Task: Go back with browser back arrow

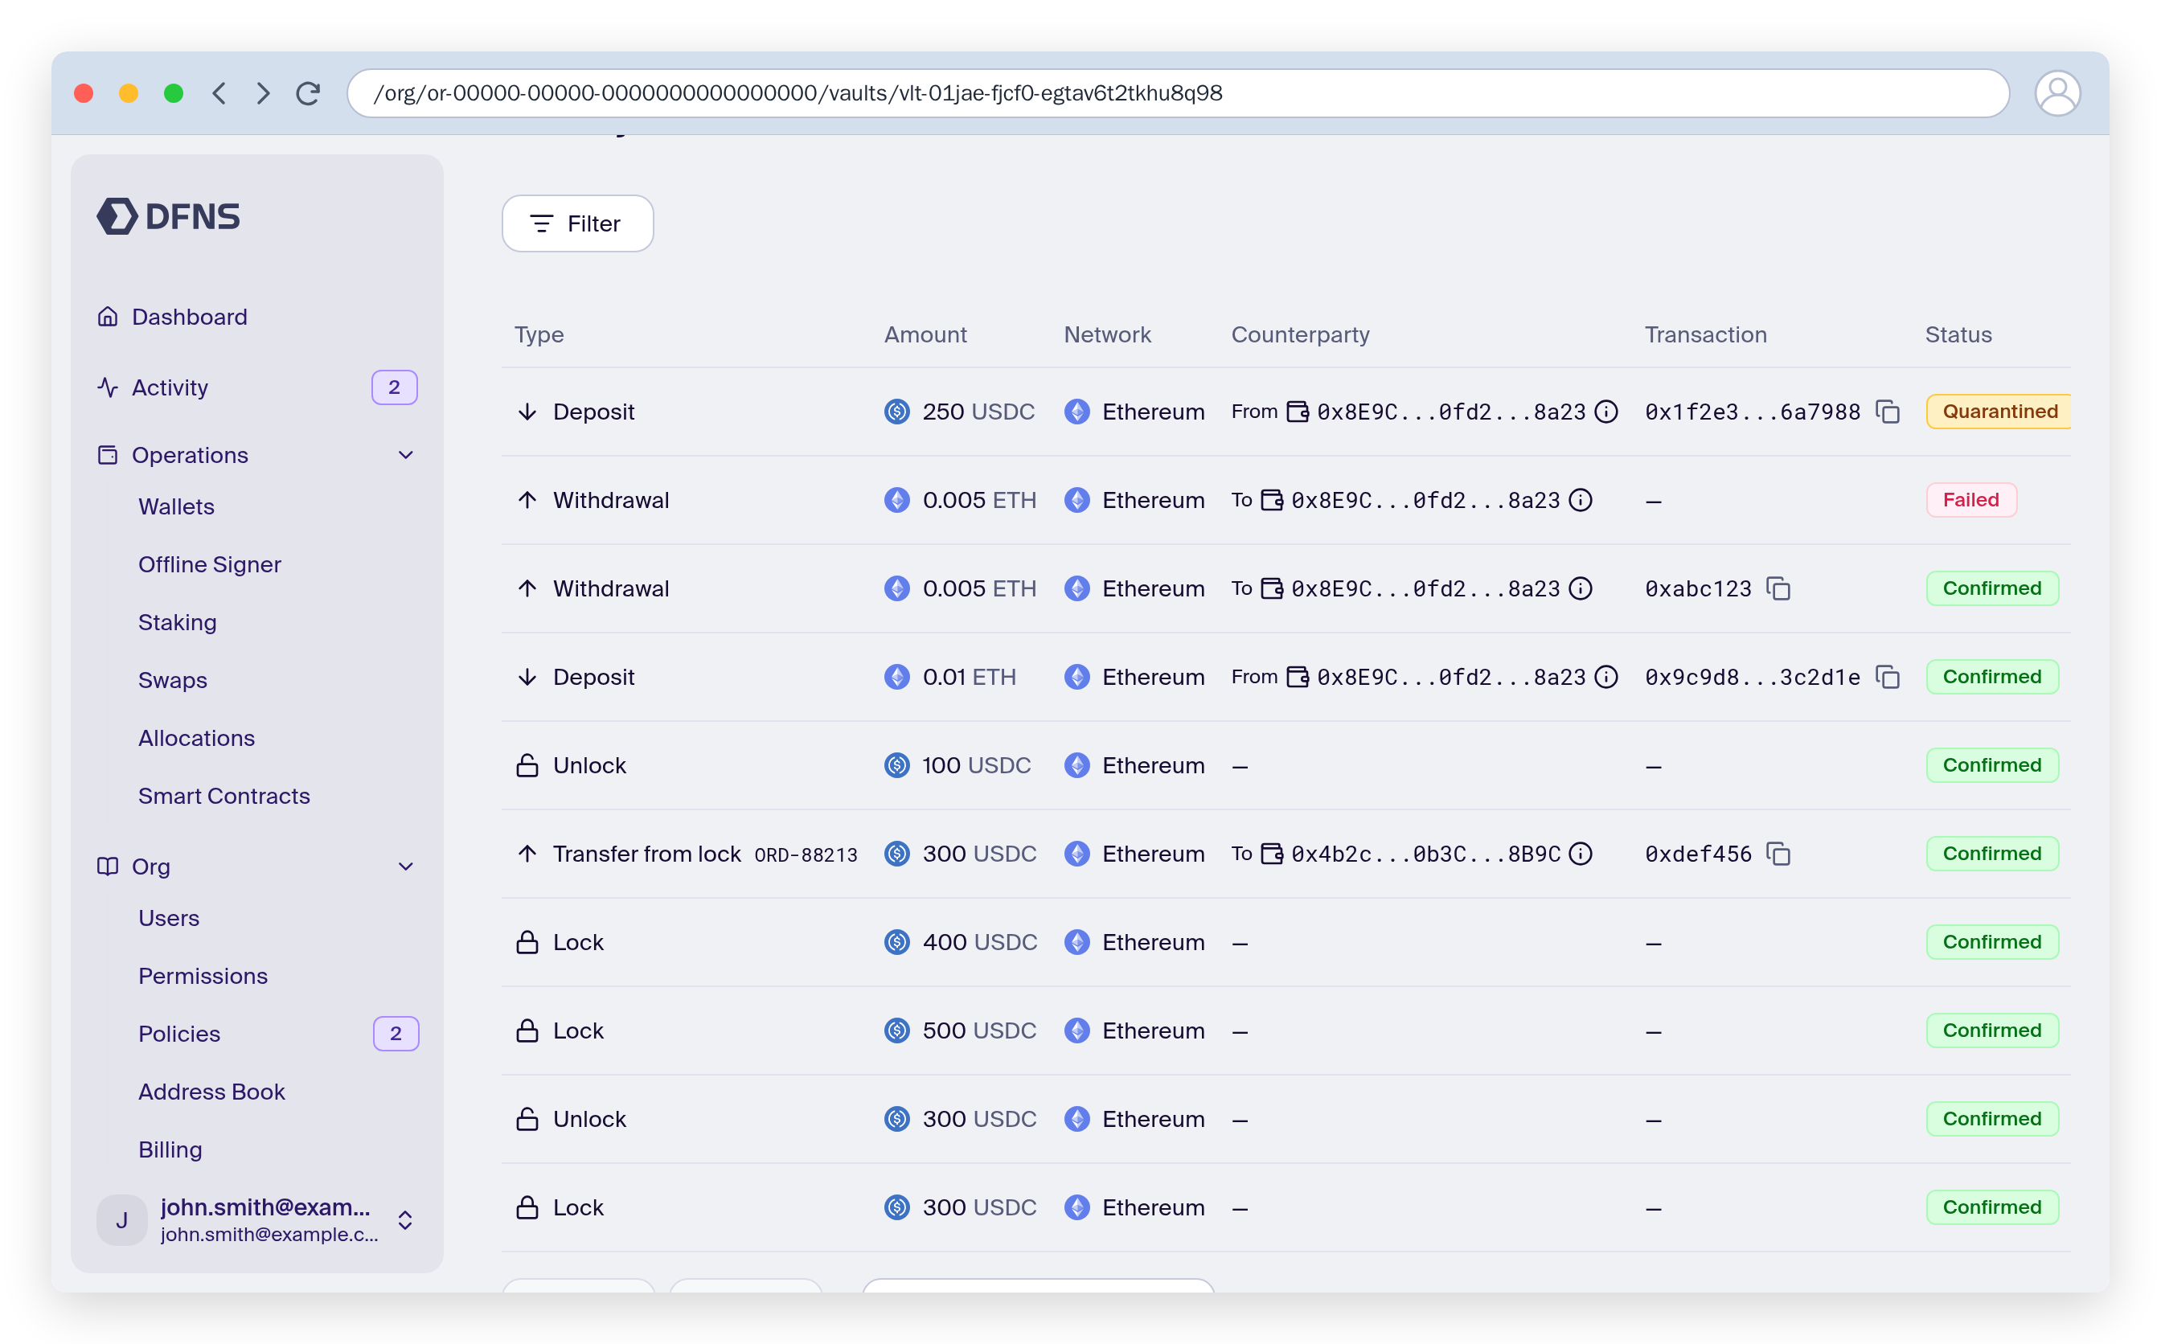Action: (219, 93)
